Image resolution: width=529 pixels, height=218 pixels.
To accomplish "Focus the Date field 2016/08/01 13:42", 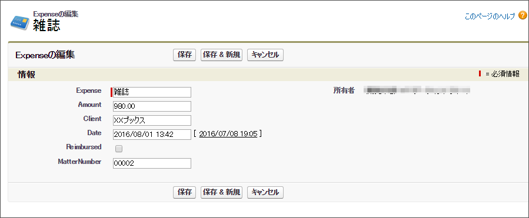I will (x=152, y=135).
